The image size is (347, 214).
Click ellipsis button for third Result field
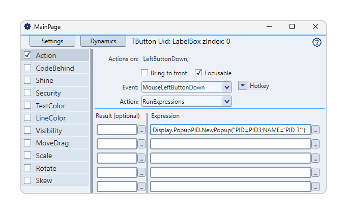[x=141, y=158]
